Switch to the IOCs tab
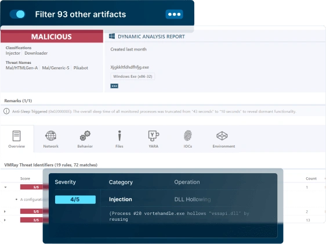The height and width of the screenshot is (244, 326). (x=187, y=139)
